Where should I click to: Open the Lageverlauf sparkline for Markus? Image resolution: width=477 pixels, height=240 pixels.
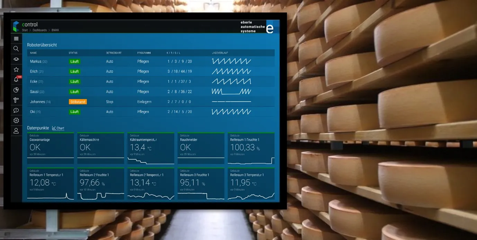coord(232,61)
